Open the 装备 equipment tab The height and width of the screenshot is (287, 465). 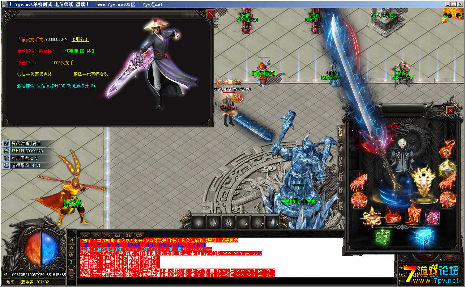pyautogui.click(x=340, y=131)
